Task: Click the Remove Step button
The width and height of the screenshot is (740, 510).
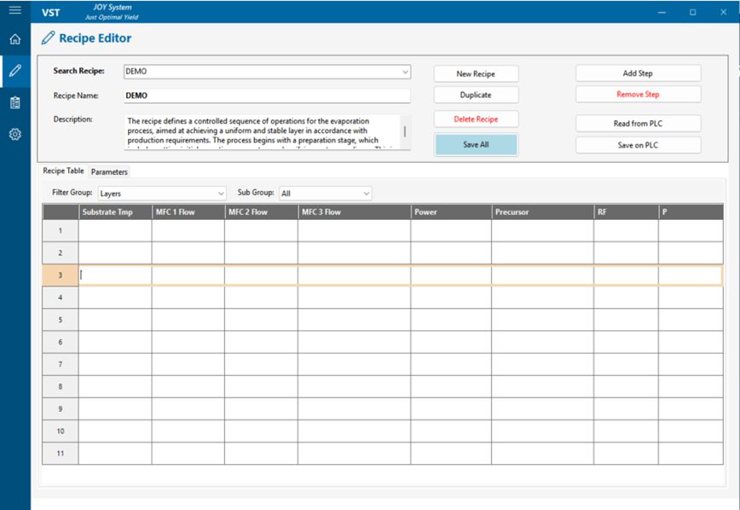Action: (x=638, y=95)
